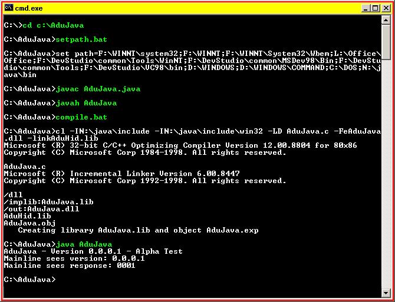Click the 'dio\common\Tools;F:\DevStudio\VC98\bin' line
This screenshot has height=302, width=395.
(x=192, y=68)
